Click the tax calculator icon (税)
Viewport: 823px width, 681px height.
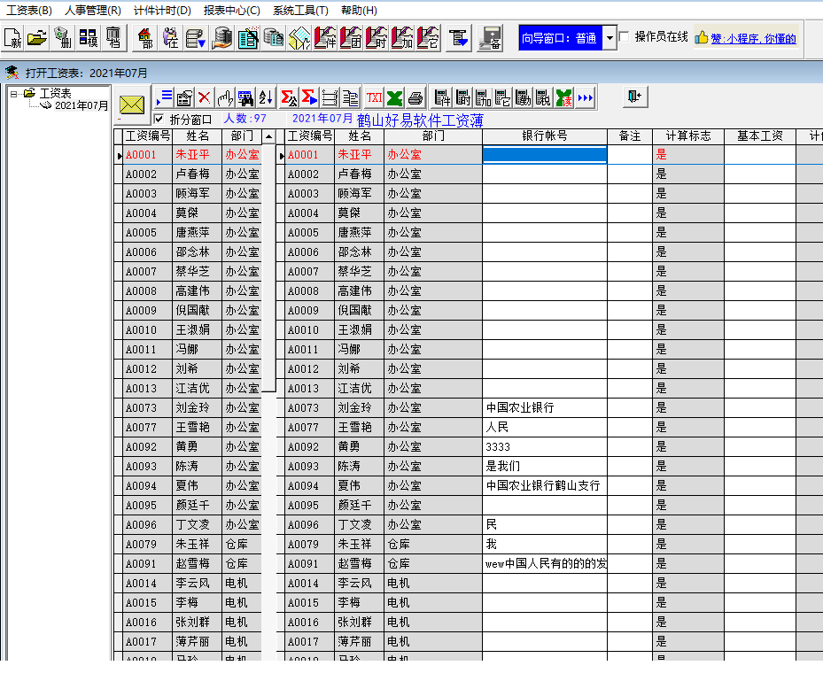point(543,97)
